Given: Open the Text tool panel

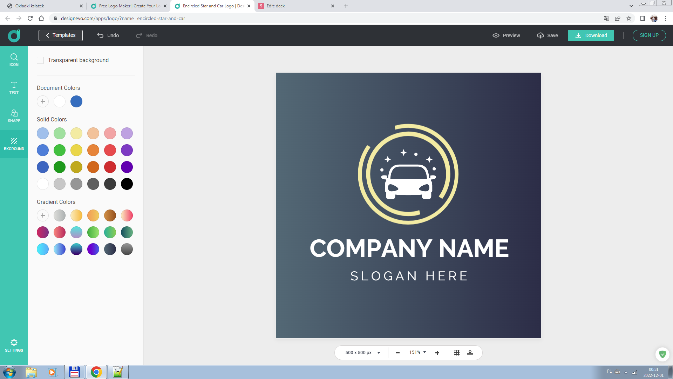Looking at the screenshot, I should tap(14, 88).
